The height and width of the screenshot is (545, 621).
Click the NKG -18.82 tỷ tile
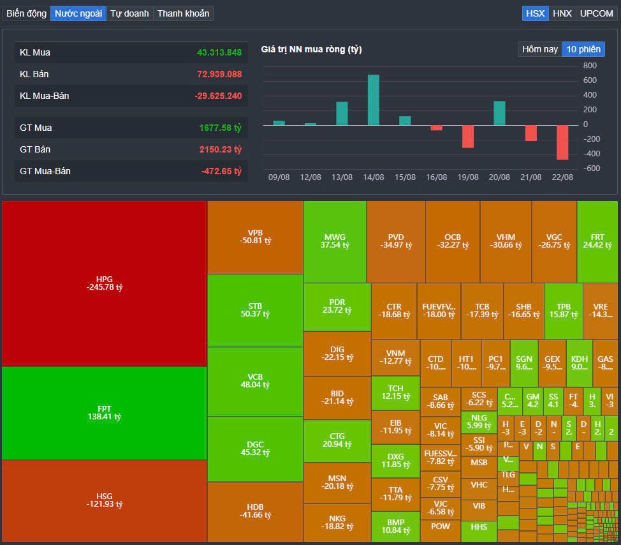(337, 523)
